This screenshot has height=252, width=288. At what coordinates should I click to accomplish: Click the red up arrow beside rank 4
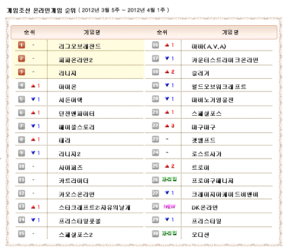click(x=33, y=86)
